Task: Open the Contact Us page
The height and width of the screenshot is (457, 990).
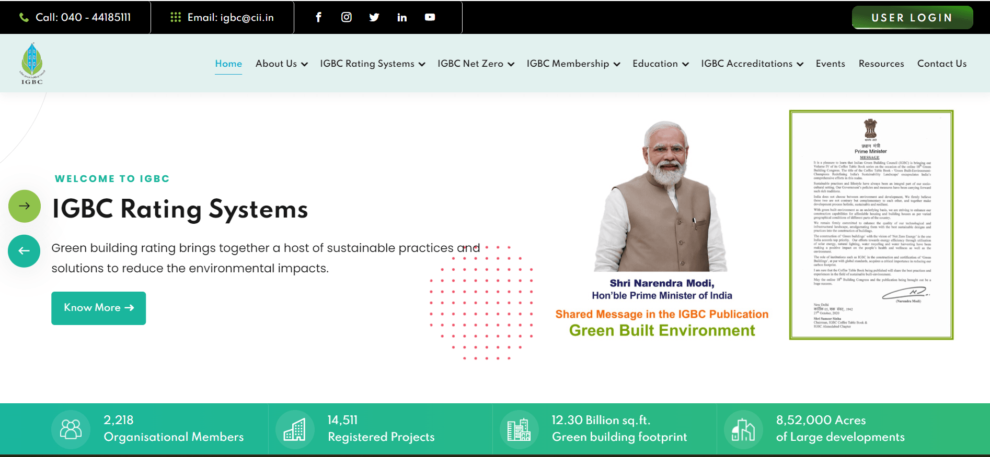Action: click(942, 64)
